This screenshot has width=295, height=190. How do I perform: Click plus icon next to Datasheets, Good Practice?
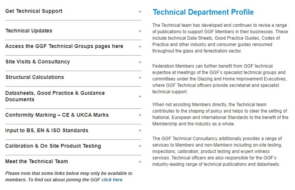pos(140,96)
